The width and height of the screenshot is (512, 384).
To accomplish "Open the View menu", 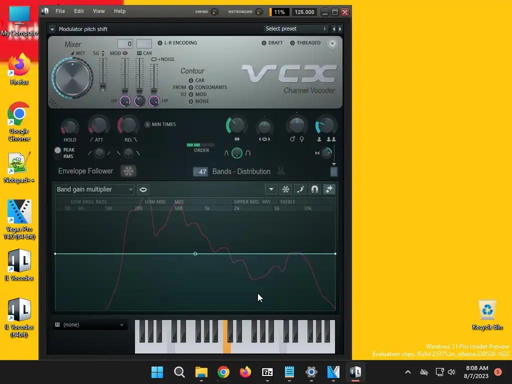I will [x=98, y=11].
